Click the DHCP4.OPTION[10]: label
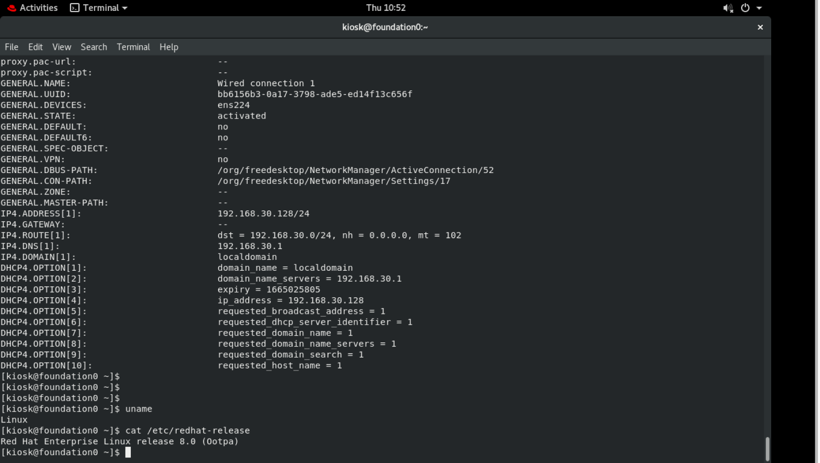Image resolution: width=820 pixels, height=463 pixels. pos(46,366)
